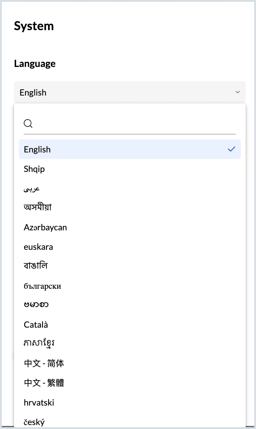
Task: Pick hrvatski language option
Action: pyautogui.click(x=39, y=403)
